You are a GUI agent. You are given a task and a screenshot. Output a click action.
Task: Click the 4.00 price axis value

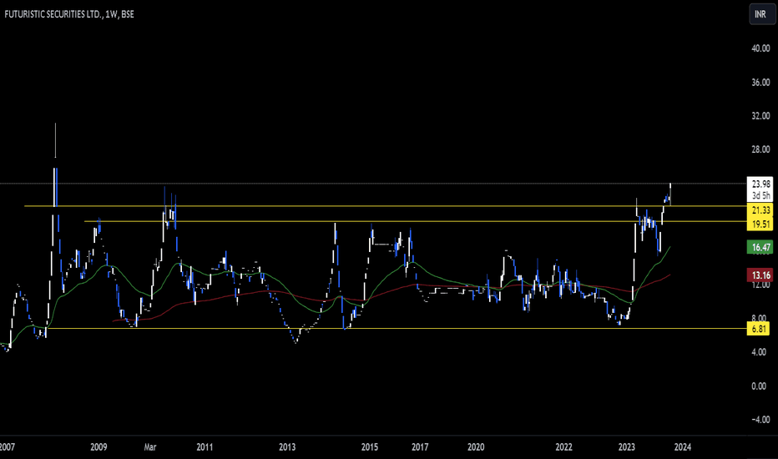pyautogui.click(x=759, y=352)
